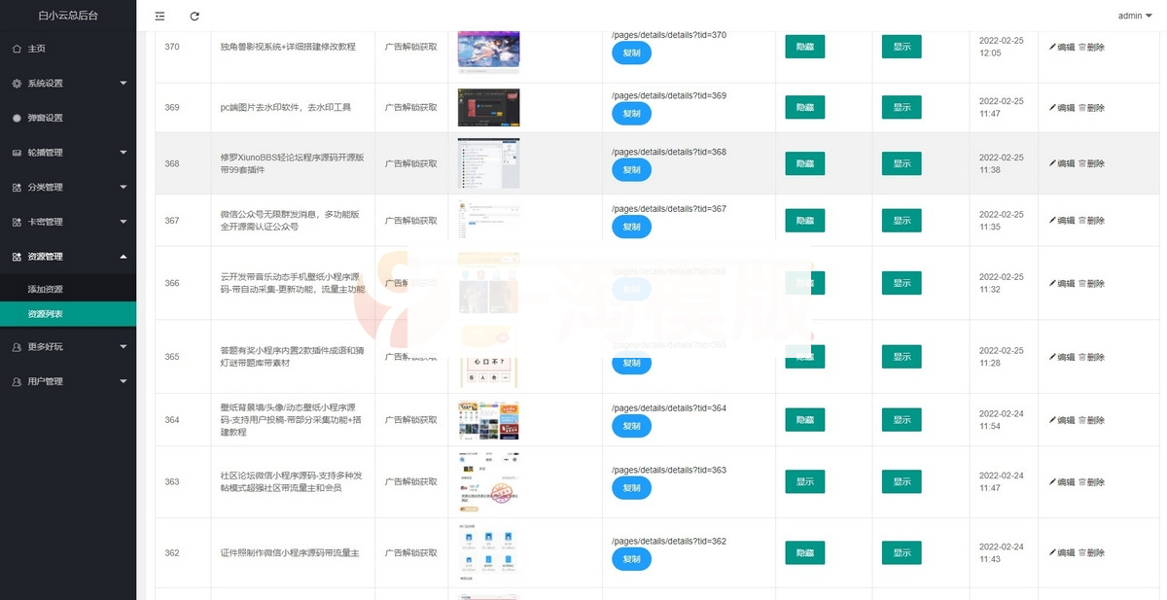The image size is (1167, 600).
Task: Click the sidebar collapse hamburger icon
Action: click(159, 16)
